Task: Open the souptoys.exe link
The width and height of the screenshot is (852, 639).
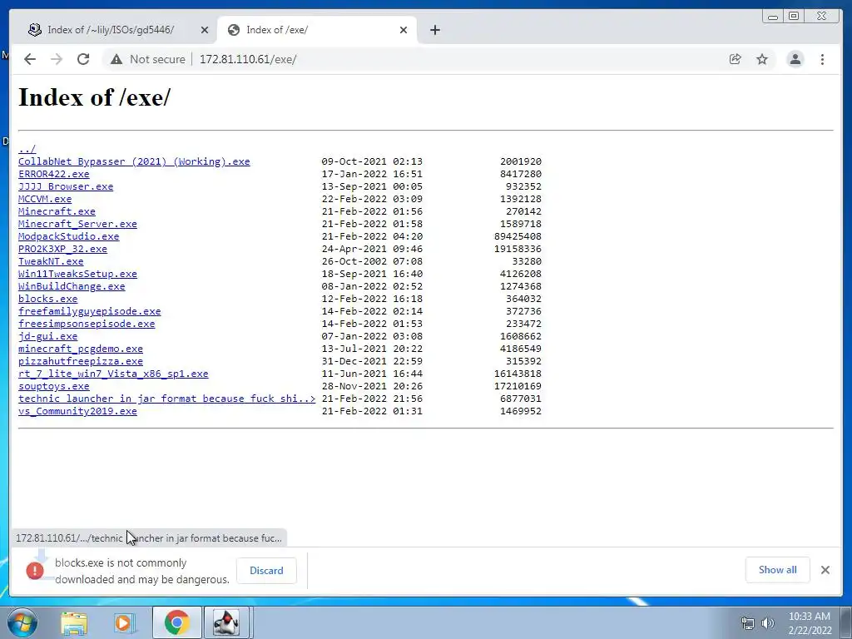Action: (x=54, y=386)
